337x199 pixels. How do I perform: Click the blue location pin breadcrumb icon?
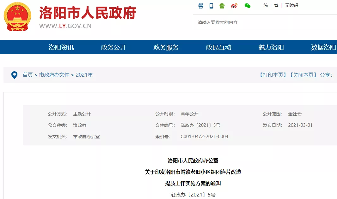click(14, 75)
